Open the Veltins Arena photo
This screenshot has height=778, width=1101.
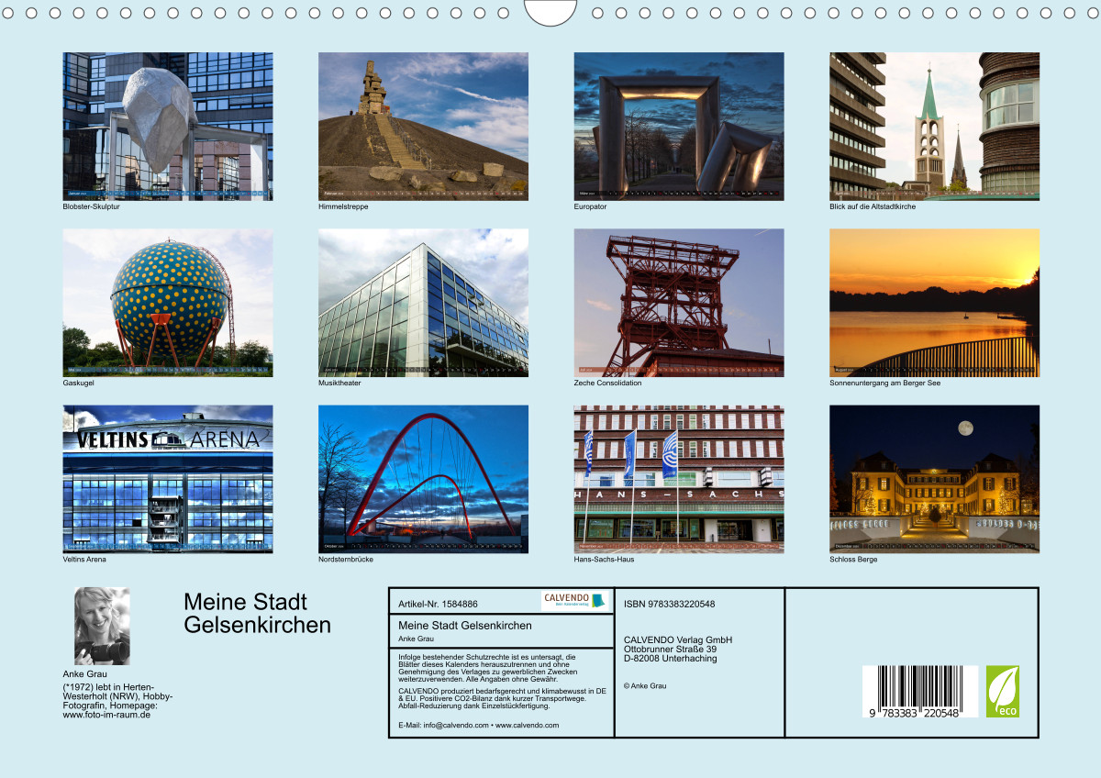(167, 479)
